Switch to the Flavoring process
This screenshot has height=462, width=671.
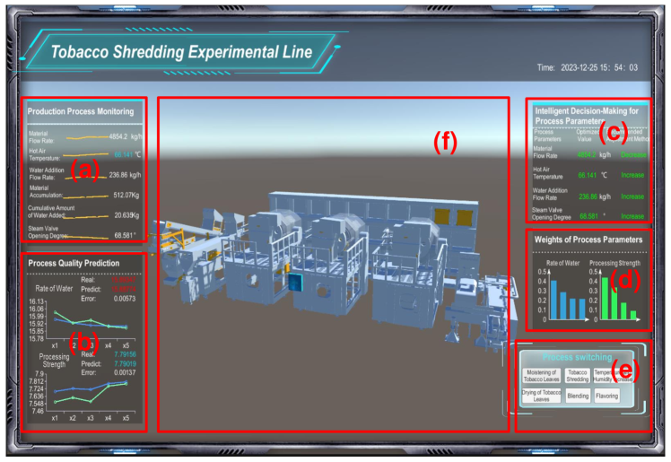606,396
